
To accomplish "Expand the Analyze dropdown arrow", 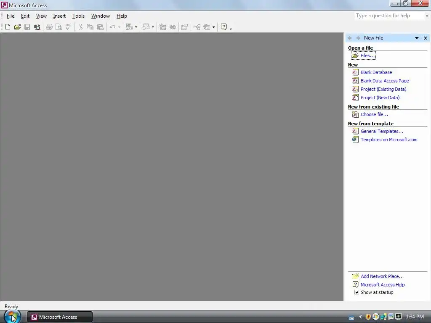I will (x=153, y=27).
